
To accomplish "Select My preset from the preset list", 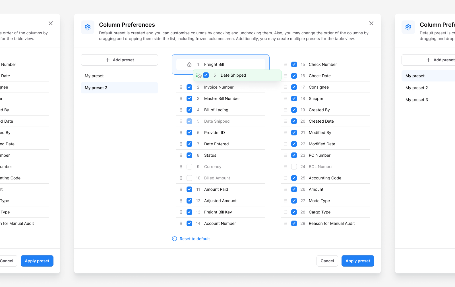I will pyautogui.click(x=94, y=76).
